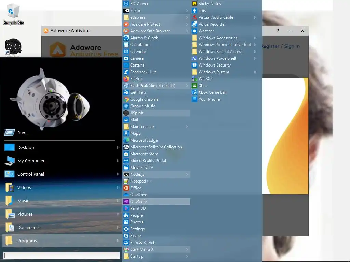Launch Alarms & Clock icon

coord(126,38)
